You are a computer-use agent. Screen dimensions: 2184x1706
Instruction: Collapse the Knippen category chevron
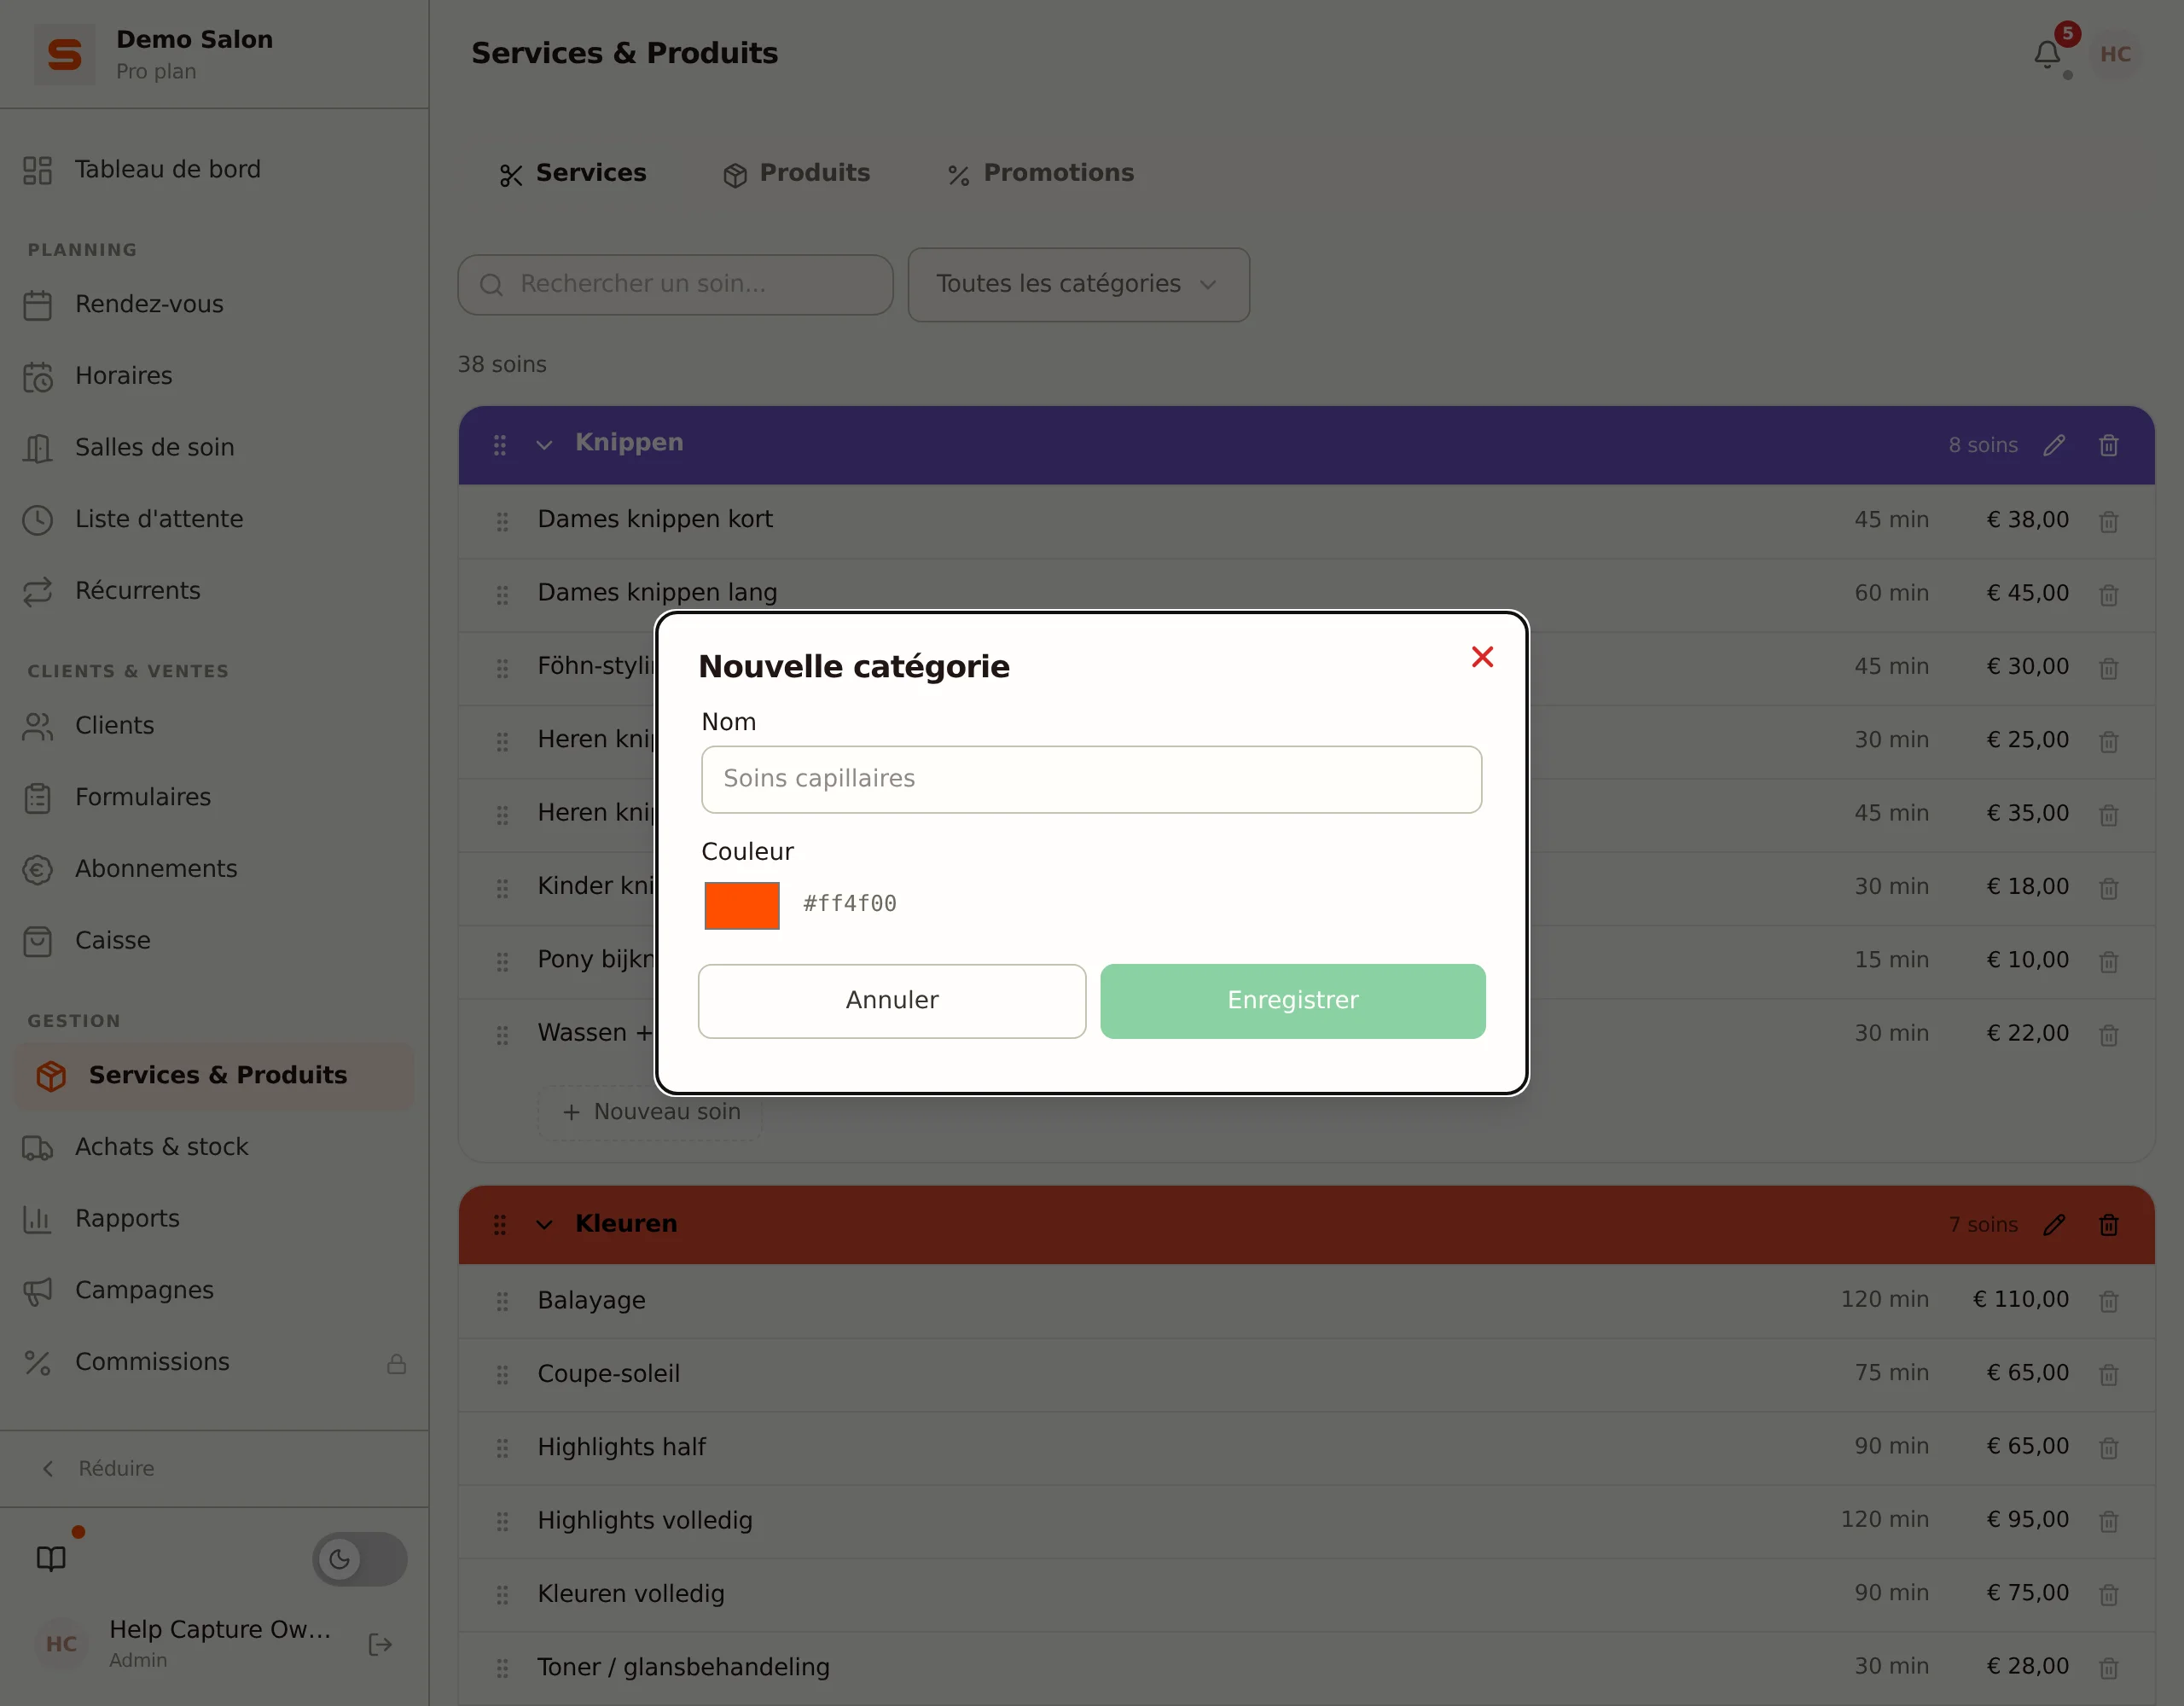tap(544, 445)
